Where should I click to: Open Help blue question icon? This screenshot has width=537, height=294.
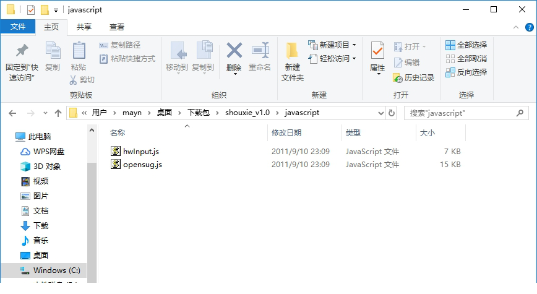click(x=529, y=27)
